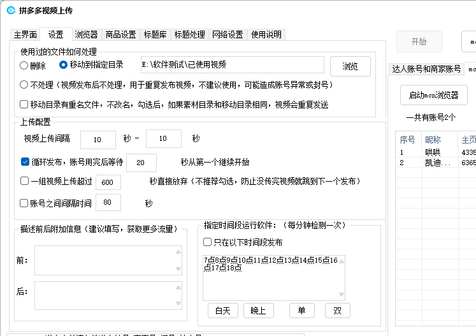Click up arrow of time period box scrollbar

click(x=341, y=261)
